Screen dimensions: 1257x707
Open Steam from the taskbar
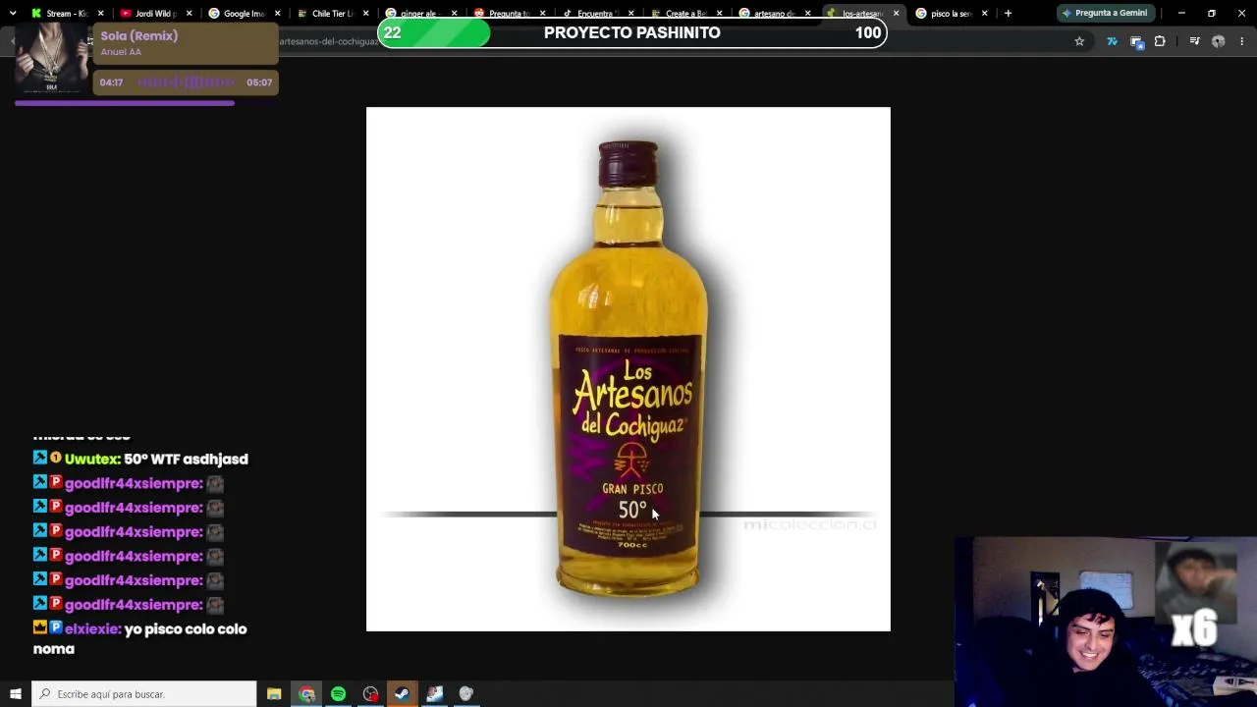(402, 694)
